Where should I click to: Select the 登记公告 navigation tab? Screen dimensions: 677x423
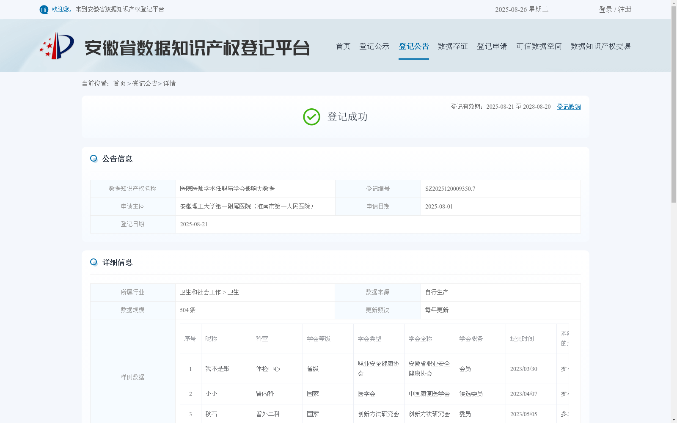tap(414, 46)
